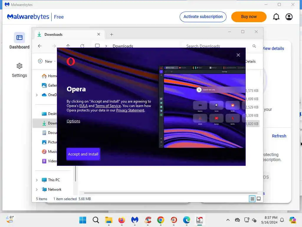Open the Details pane button
Screen dimensions: 302x227
[250, 61]
